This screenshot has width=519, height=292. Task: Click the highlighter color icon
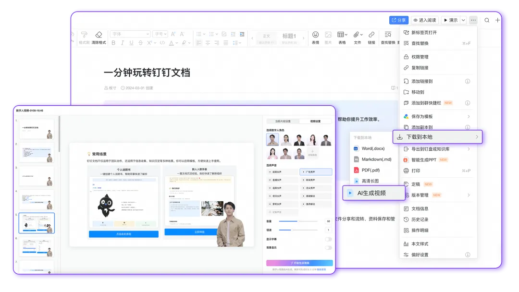pos(184,43)
